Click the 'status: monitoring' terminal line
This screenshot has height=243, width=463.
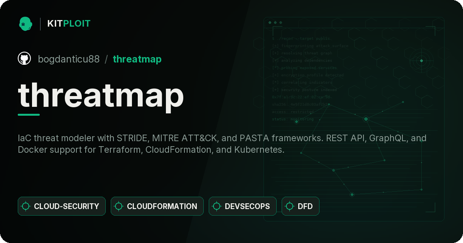coord(292,119)
